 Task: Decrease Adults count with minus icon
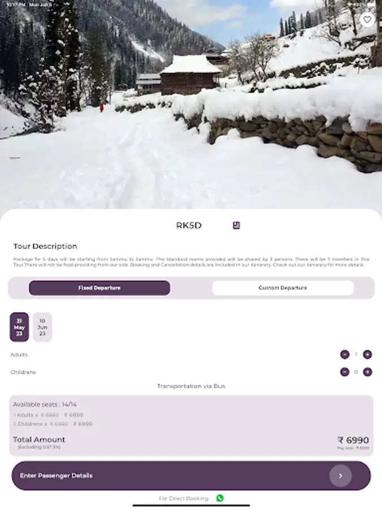345,355
